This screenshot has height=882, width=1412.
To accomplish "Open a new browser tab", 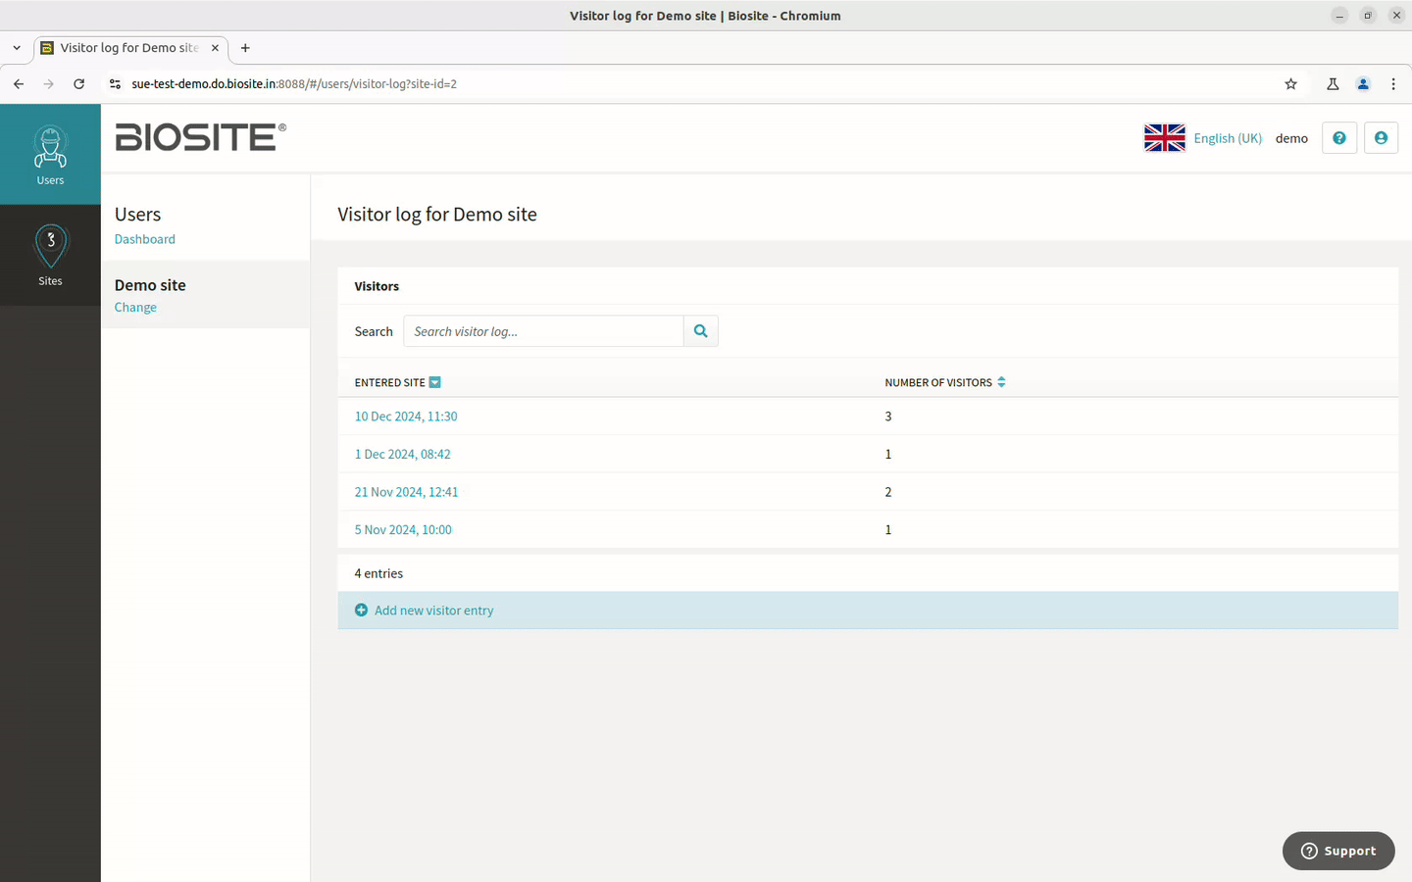I will point(245,48).
